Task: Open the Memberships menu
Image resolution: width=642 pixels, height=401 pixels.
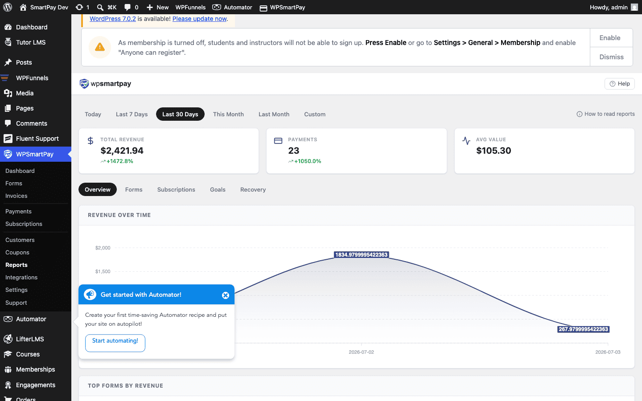Action: tap(36, 369)
